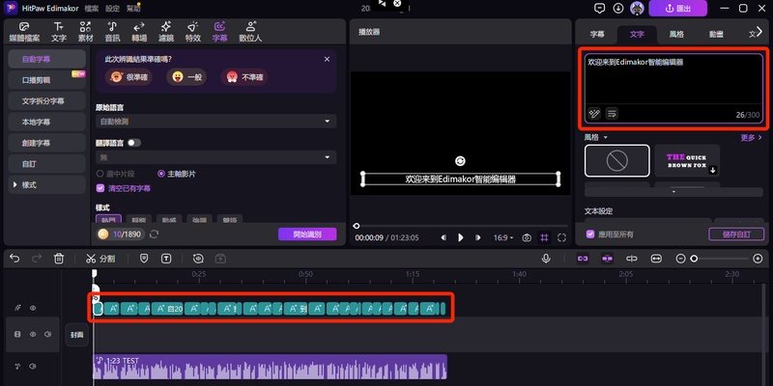Toggle the 應用至所有 checkbox

tap(590, 234)
